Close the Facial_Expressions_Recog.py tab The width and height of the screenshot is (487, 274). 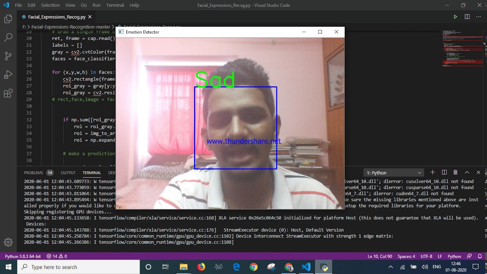pyautogui.click(x=90, y=17)
